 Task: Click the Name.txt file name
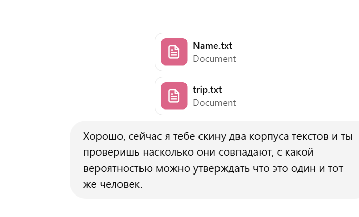click(x=212, y=46)
